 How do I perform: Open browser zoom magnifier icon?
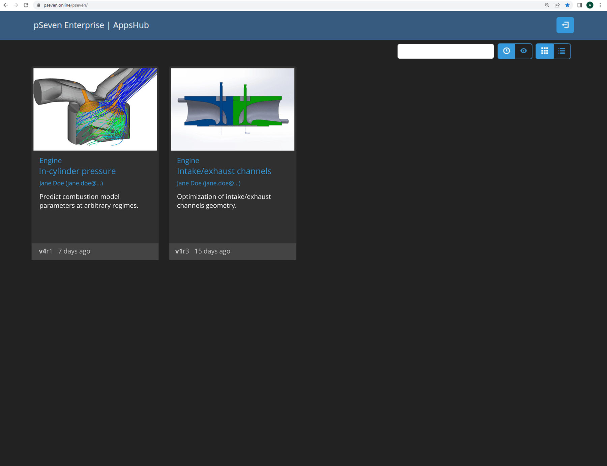tap(547, 5)
